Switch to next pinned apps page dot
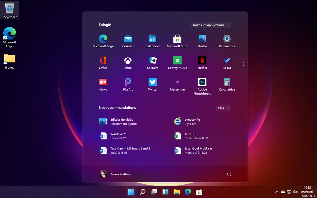Image resolution: width=317 pixels, height=198 pixels. pyautogui.click(x=243, y=65)
